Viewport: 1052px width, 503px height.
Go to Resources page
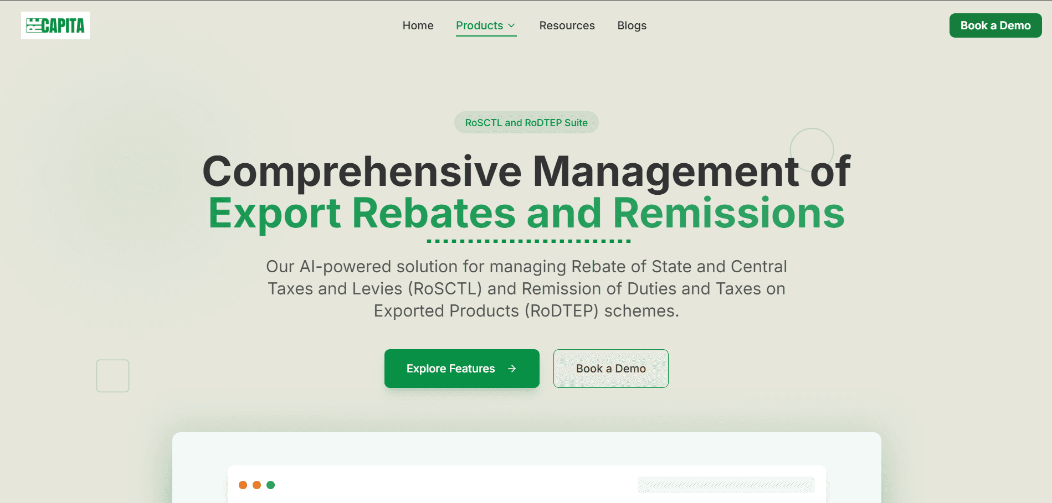tap(567, 25)
